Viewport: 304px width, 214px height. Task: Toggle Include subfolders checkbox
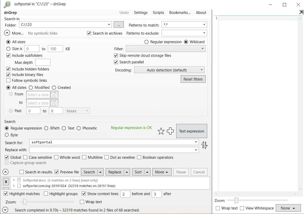(x=8, y=56)
